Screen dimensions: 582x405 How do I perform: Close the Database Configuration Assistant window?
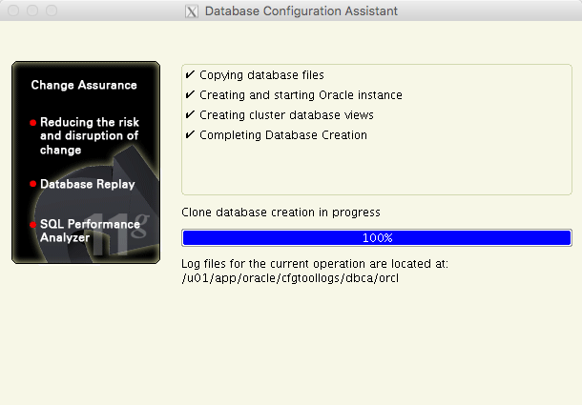click(x=13, y=11)
